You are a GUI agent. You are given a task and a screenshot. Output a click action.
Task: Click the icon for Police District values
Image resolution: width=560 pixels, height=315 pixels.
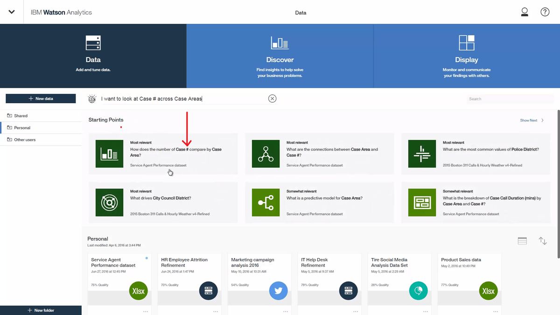422,154
